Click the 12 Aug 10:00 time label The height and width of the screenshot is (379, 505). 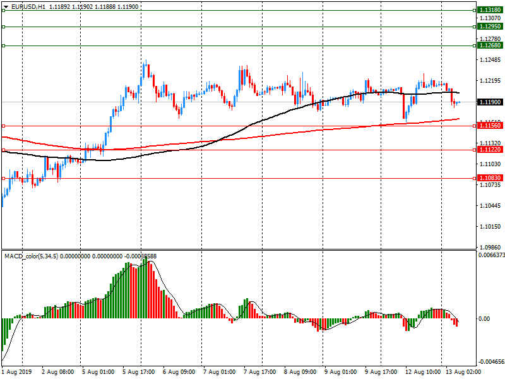[423, 372]
